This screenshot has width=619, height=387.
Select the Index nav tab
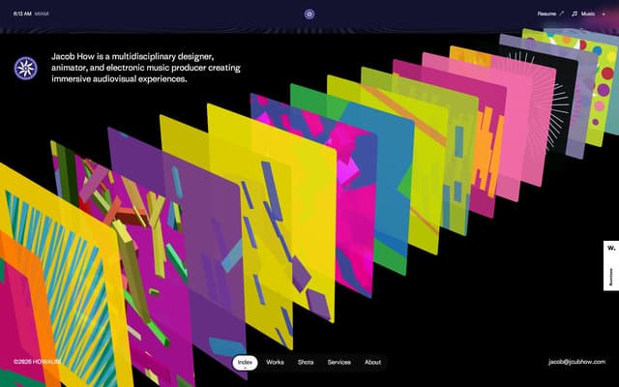245,363
